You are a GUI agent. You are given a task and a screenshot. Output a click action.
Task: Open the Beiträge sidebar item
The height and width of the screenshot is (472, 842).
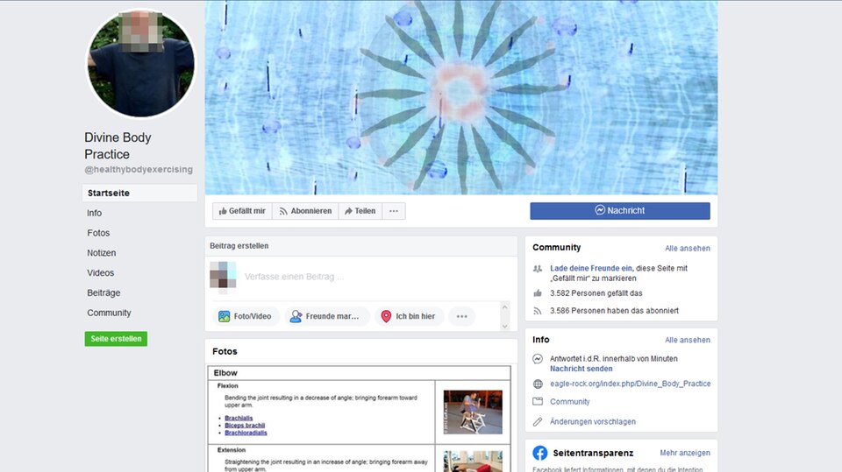103,292
